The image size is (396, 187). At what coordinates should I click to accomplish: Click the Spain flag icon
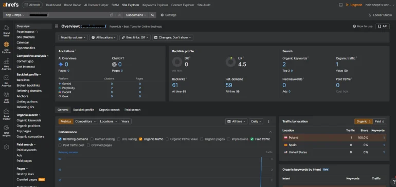285,145
